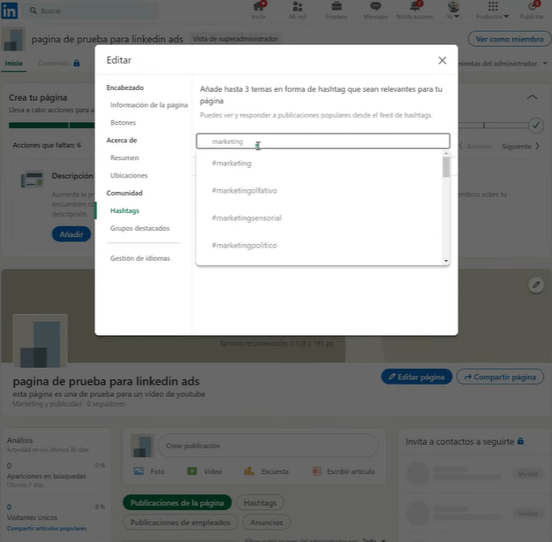
Task: Click the Publicitar icon
Action: (532, 11)
